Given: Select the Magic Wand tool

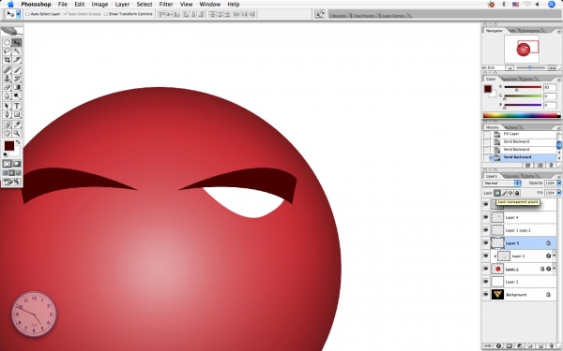Looking at the screenshot, I should click(x=17, y=51).
